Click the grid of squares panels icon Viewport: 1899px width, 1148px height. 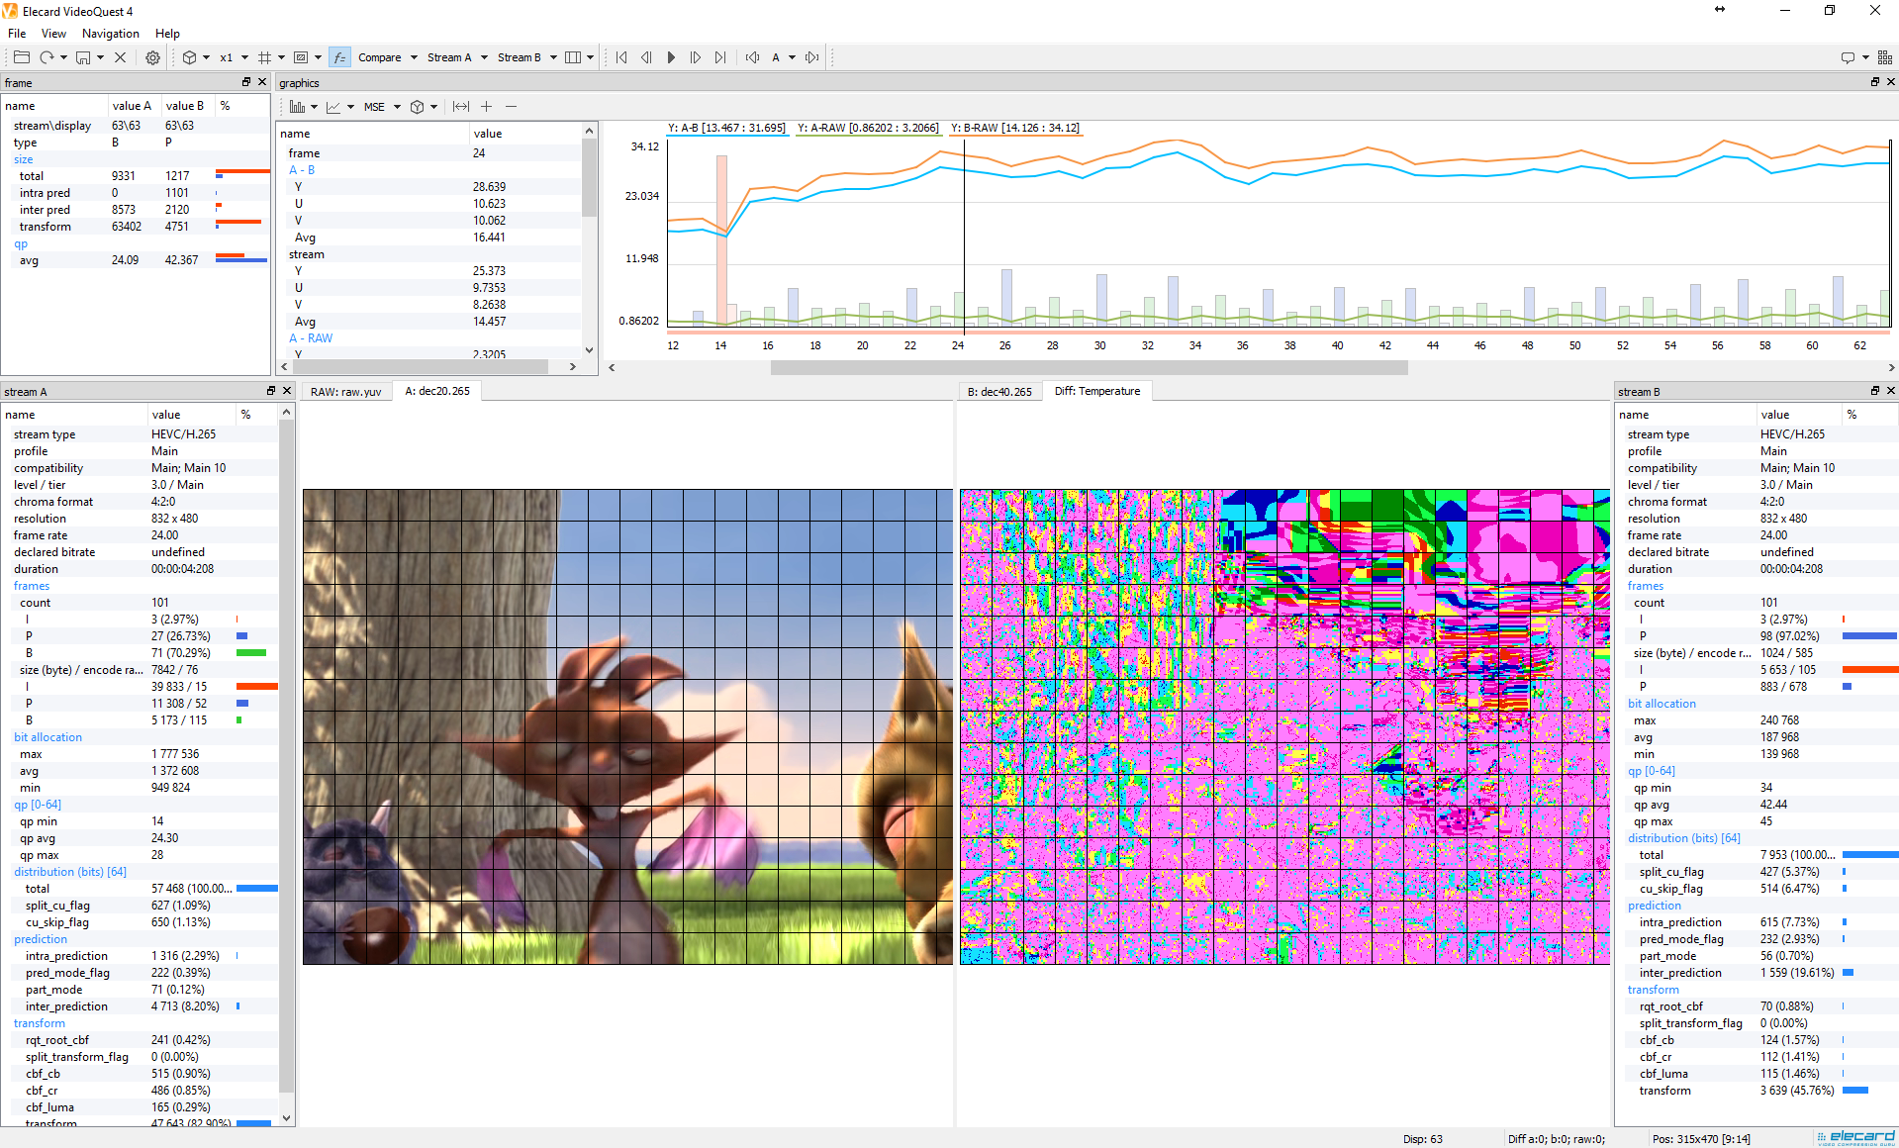point(1885,57)
